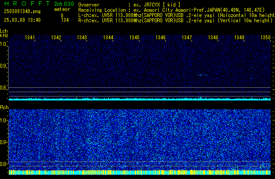Image resolution: width=275 pixels, height=179 pixels.
Task: Click the meteor label in header
Action: pos(62,9)
